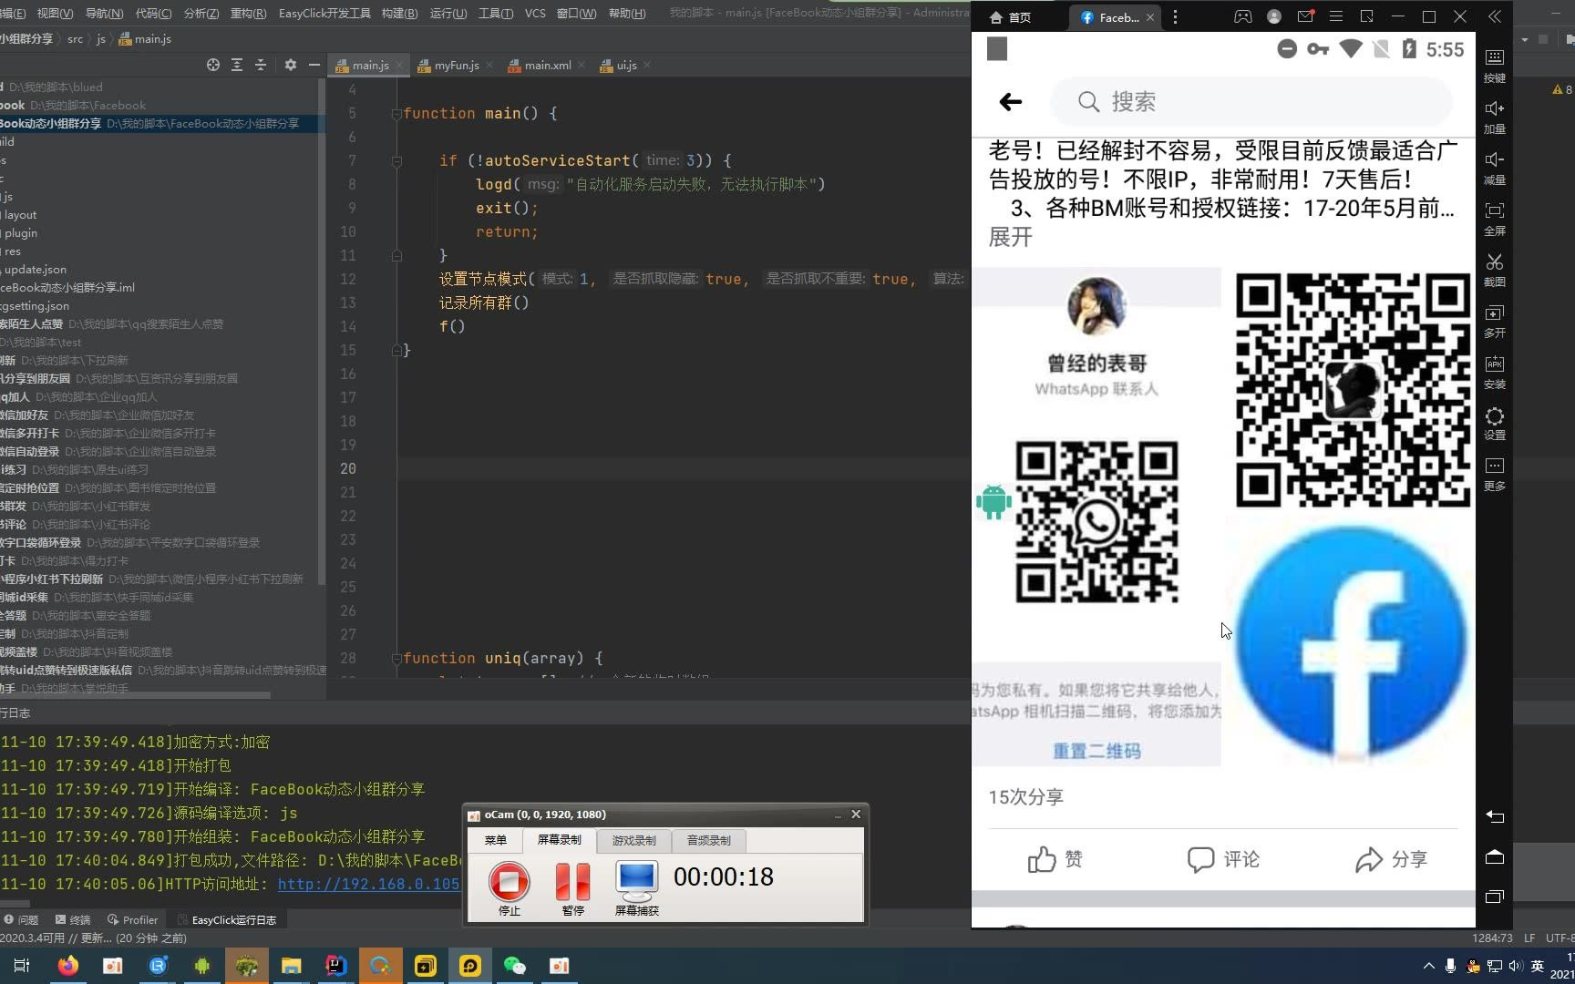Select oCam 屏幕录制 tab
1575x984 pixels.
tap(559, 840)
